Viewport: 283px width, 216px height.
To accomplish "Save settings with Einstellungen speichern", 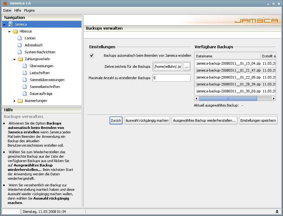I will coord(258,120).
